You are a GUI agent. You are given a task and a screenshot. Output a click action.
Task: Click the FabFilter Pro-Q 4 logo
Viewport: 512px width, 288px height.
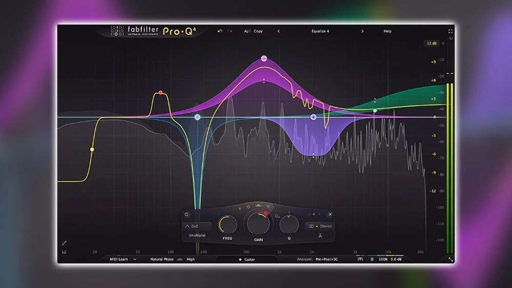(153, 31)
